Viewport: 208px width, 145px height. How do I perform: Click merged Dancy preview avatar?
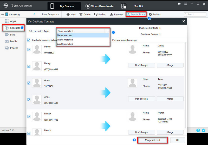[133, 49]
